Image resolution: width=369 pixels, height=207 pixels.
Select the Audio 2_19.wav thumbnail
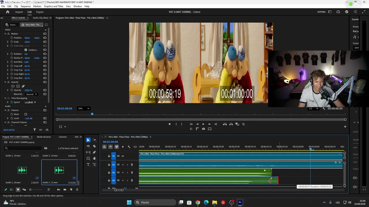[x=22, y=170]
